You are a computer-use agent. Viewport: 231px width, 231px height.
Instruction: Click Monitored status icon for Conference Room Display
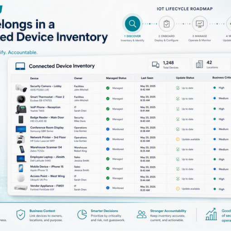click(108, 129)
